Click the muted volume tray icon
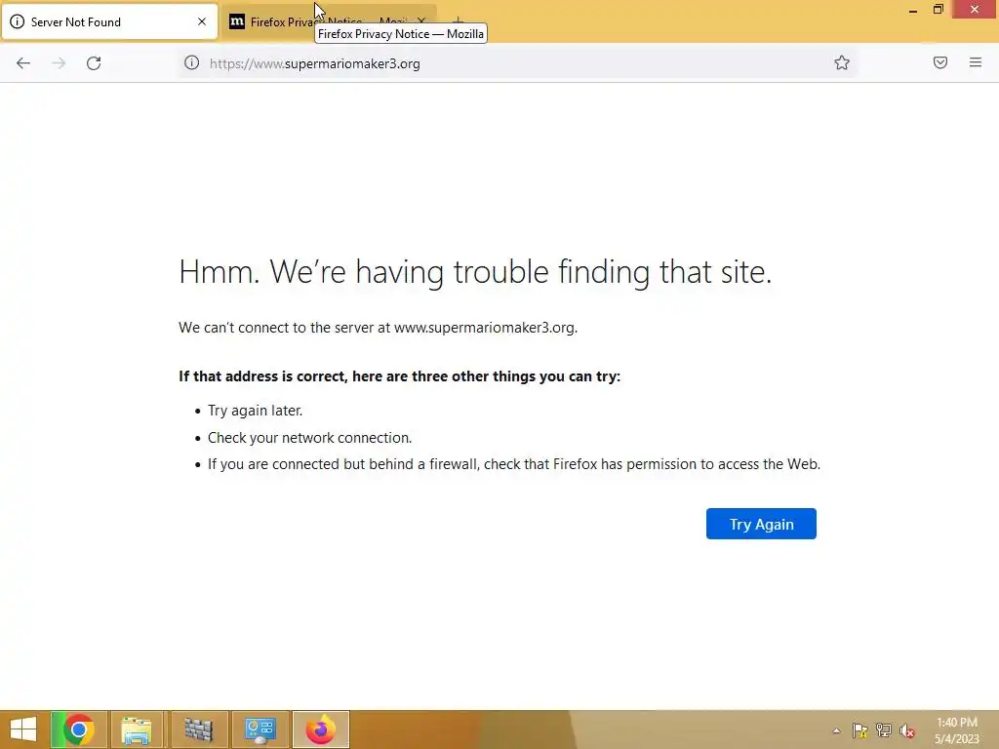999x749 pixels. pyautogui.click(x=907, y=730)
